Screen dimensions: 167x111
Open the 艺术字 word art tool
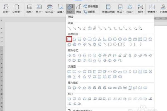click(163, 9)
